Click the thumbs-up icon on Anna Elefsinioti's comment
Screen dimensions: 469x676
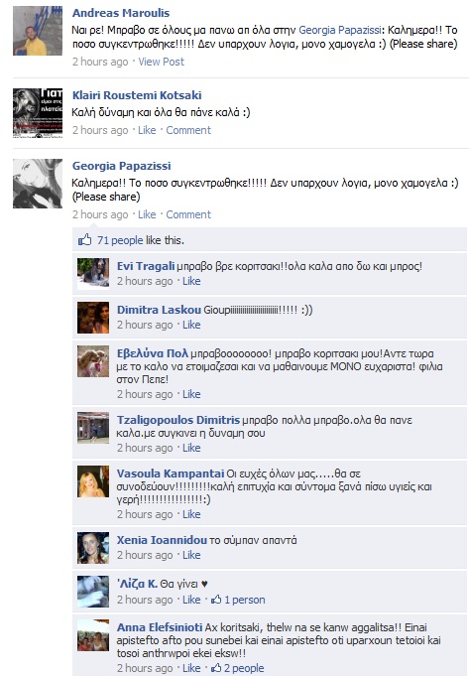216,668
